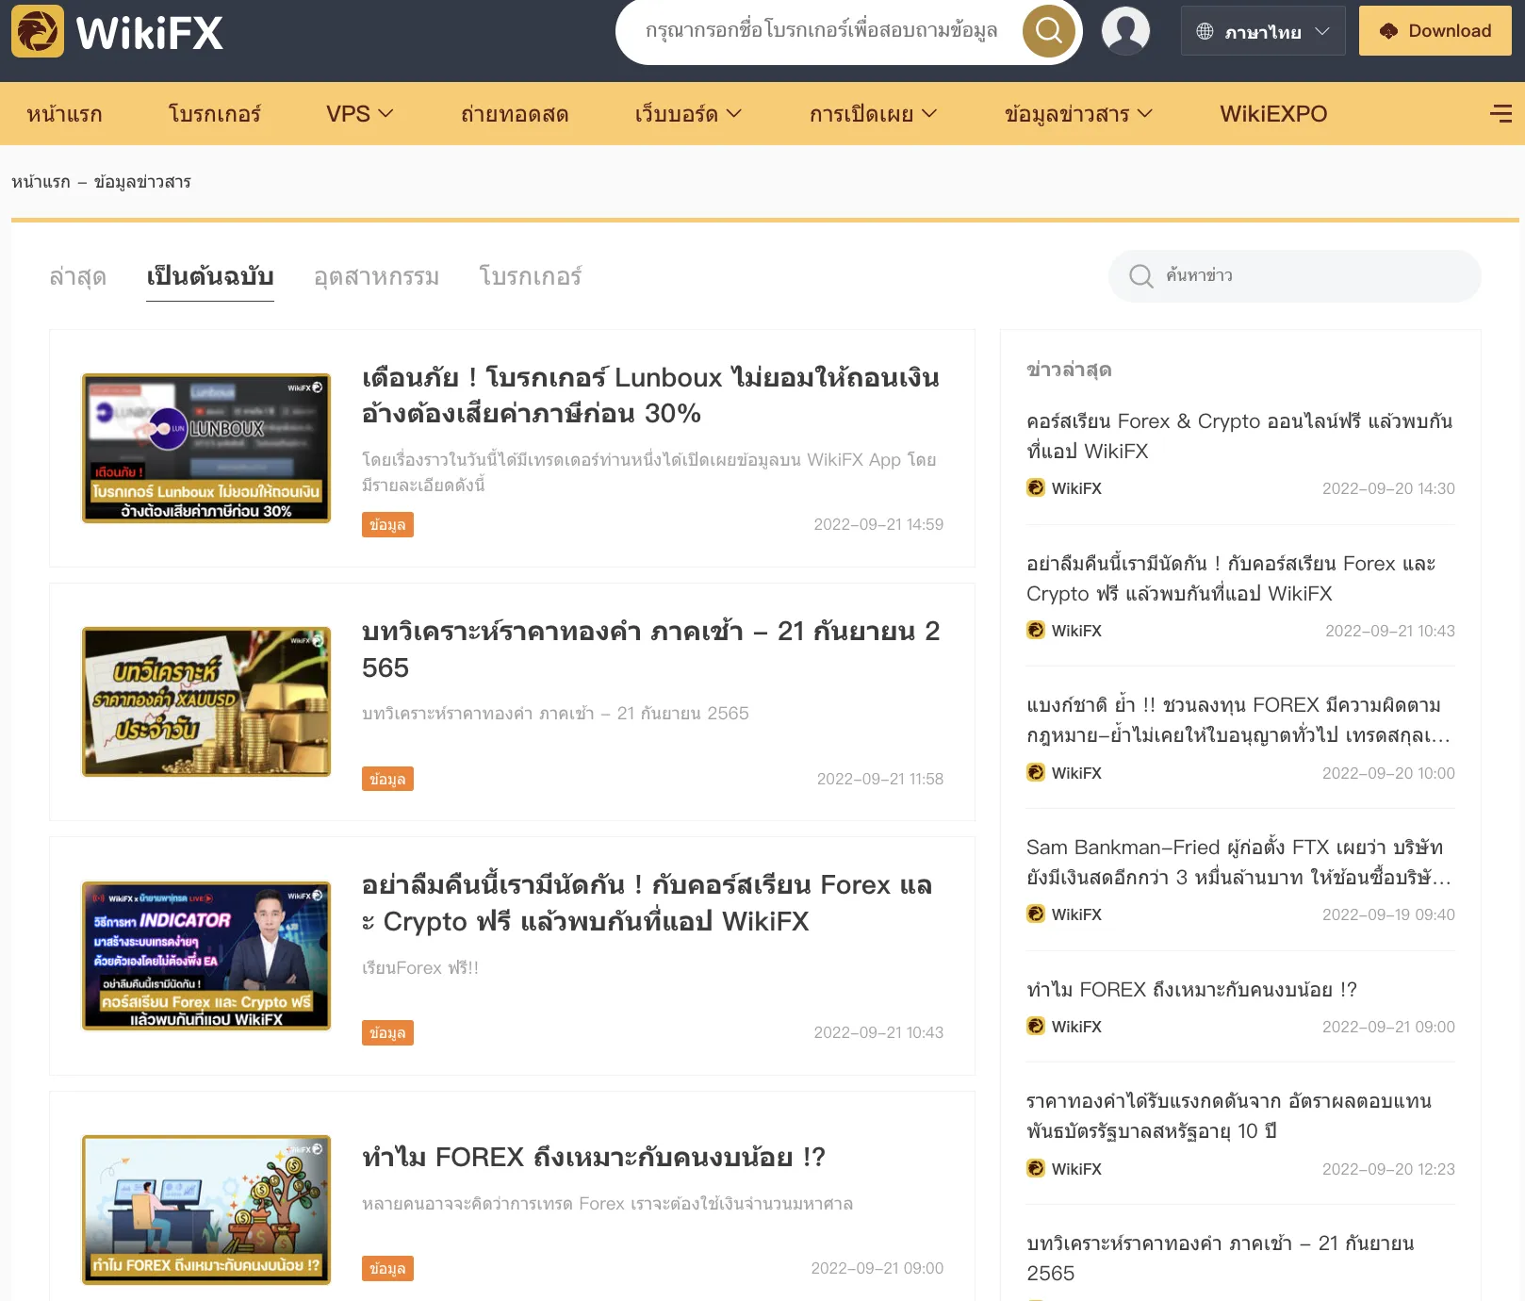Open the hamburger menu icon
The image size is (1525, 1301).
(1500, 114)
